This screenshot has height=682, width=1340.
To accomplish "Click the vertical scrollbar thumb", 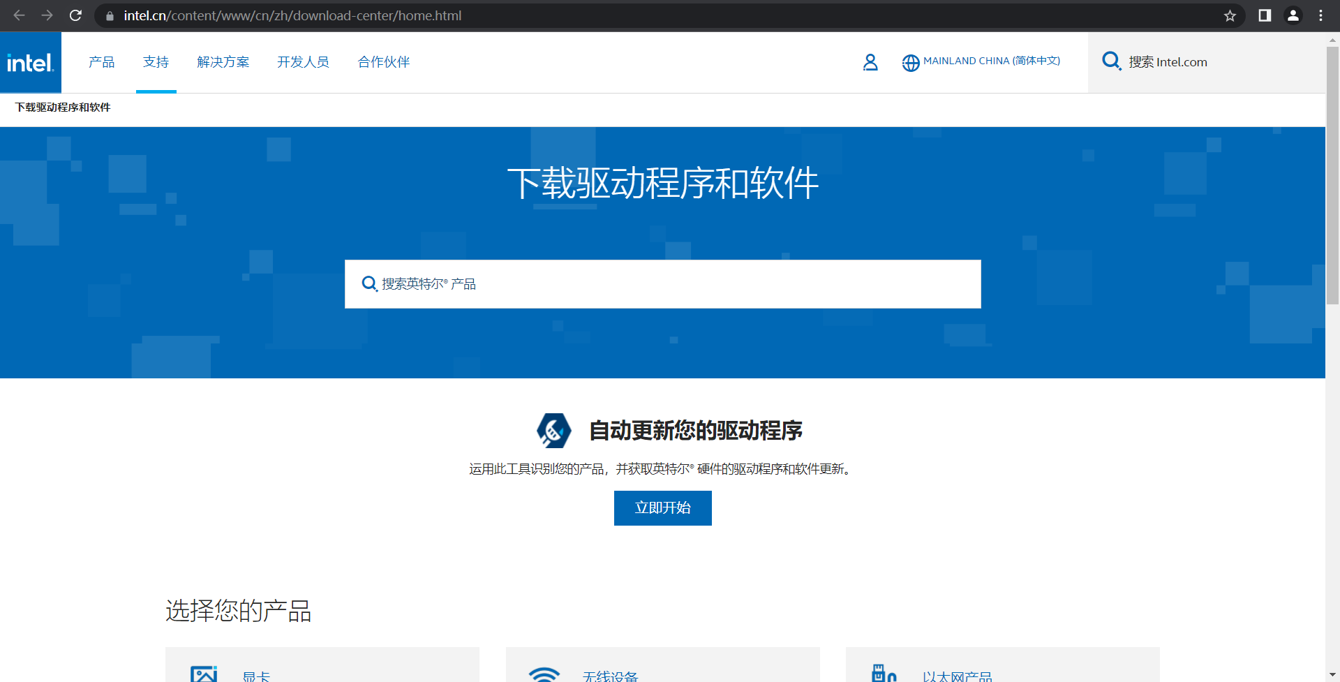I will tap(1332, 175).
